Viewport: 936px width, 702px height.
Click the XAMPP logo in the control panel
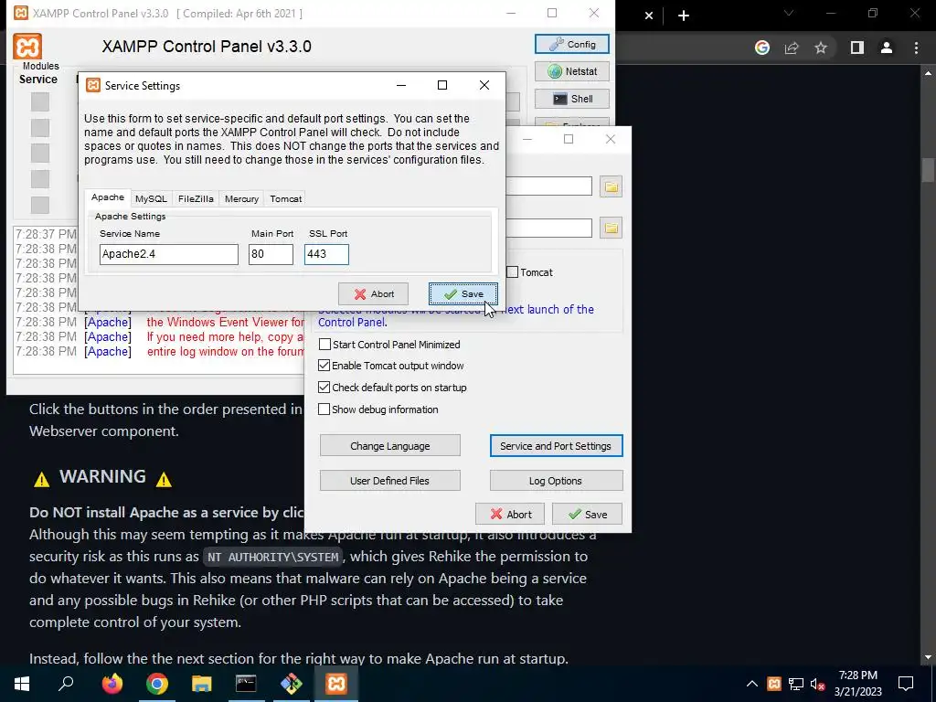(x=27, y=47)
